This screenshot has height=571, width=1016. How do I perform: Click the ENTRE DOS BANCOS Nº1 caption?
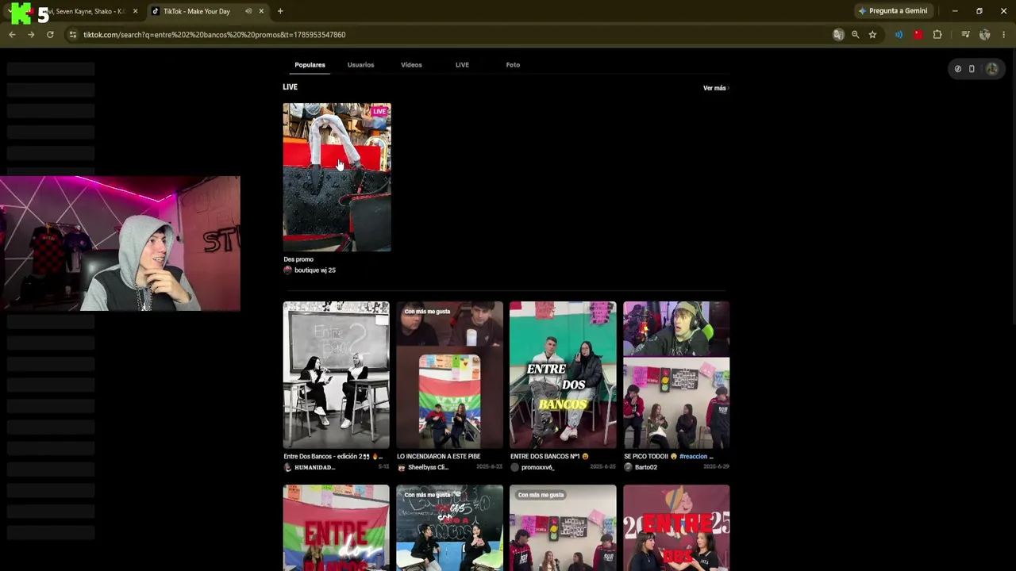(x=550, y=457)
